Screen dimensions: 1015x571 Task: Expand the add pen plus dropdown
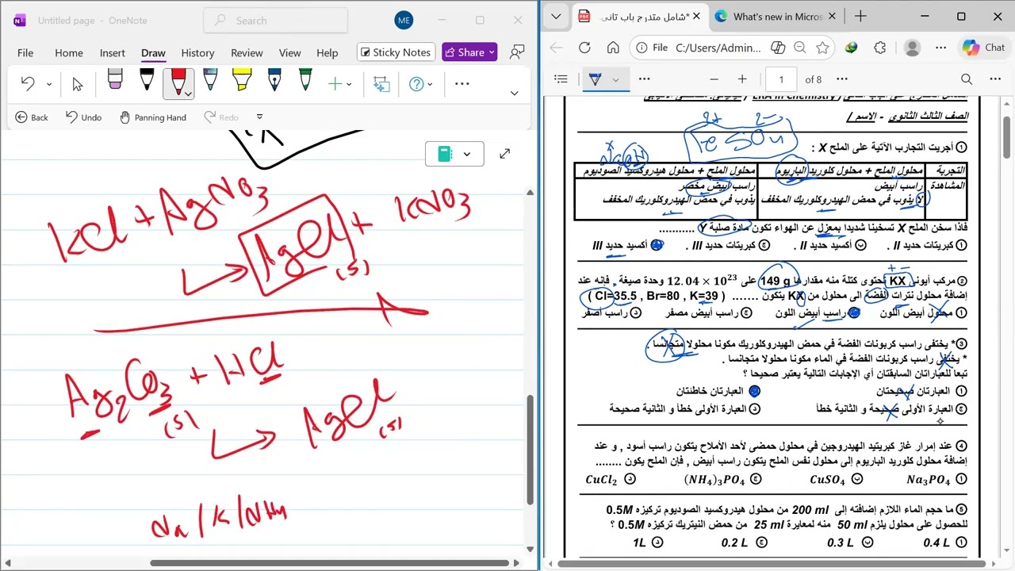pyautogui.click(x=349, y=84)
